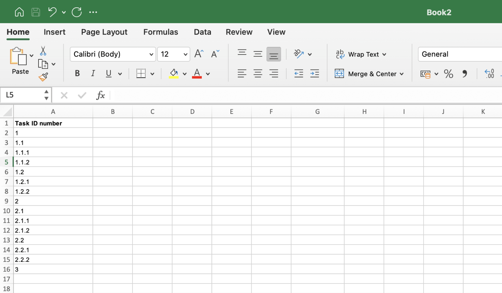Select the Increase Font Size icon
The height and width of the screenshot is (293, 502).
199,53
